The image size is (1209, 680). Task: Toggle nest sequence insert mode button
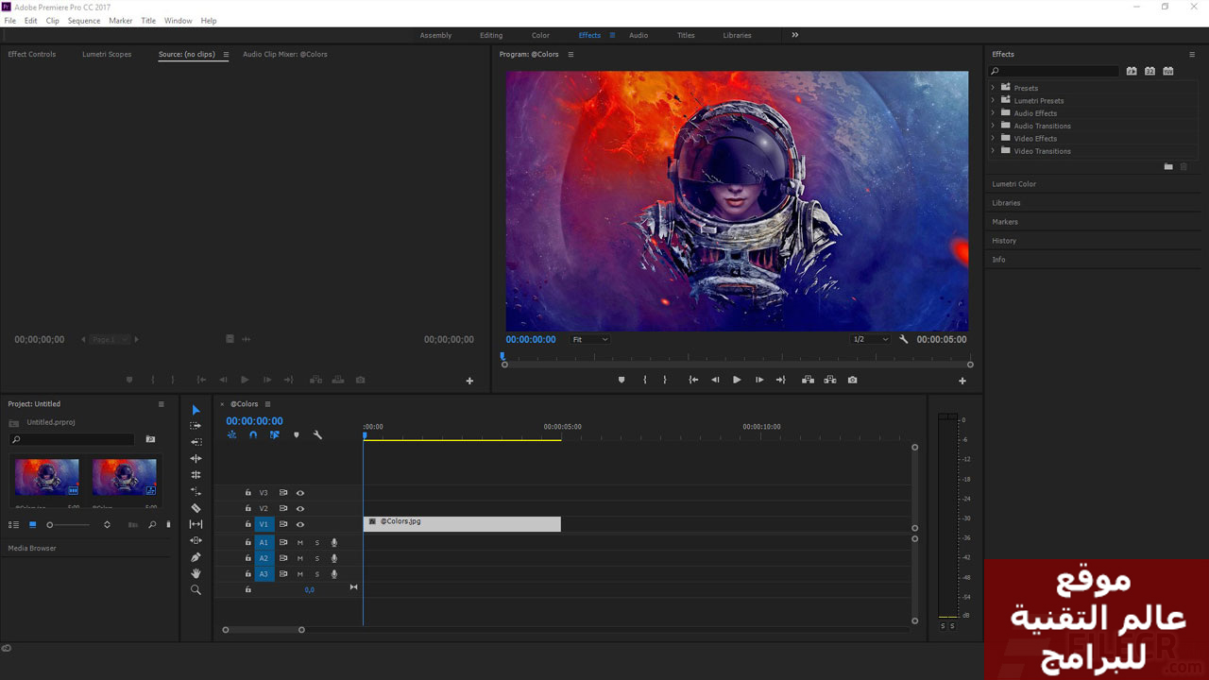[x=231, y=435]
